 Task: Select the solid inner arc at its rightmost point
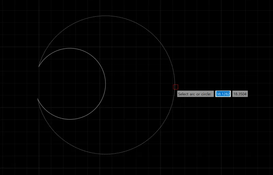click(106, 84)
